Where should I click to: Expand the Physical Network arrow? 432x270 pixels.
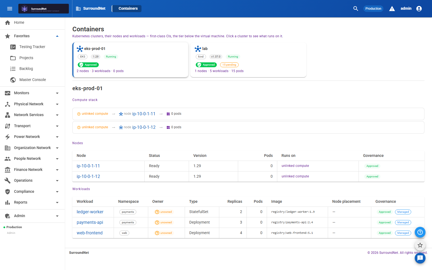[x=57, y=104]
